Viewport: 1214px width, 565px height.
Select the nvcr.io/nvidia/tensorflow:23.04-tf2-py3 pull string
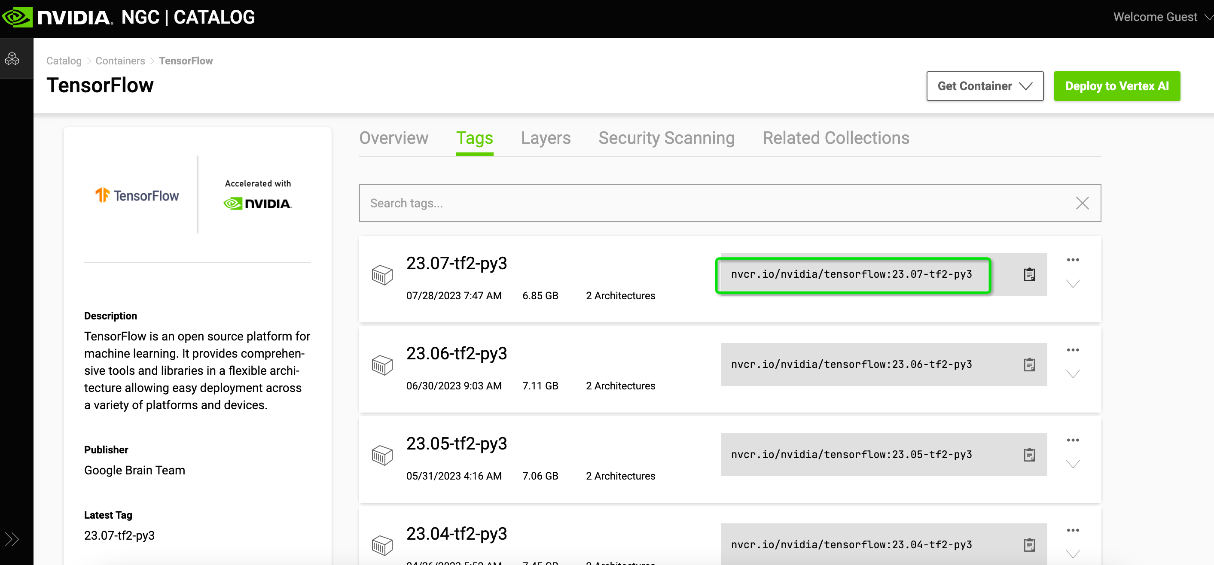851,545
